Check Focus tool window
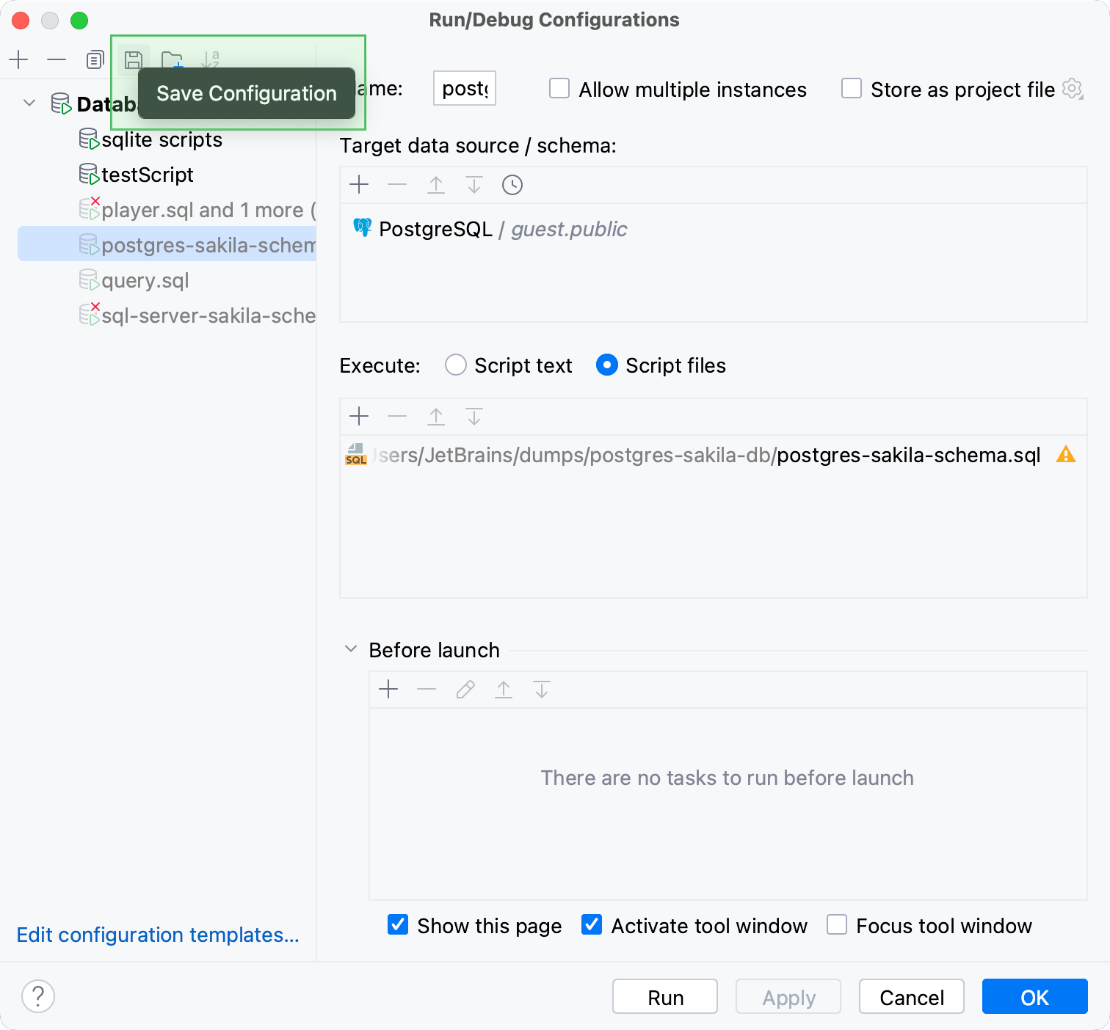Viewport: 1110px width, 1030px height. (837, 925)
